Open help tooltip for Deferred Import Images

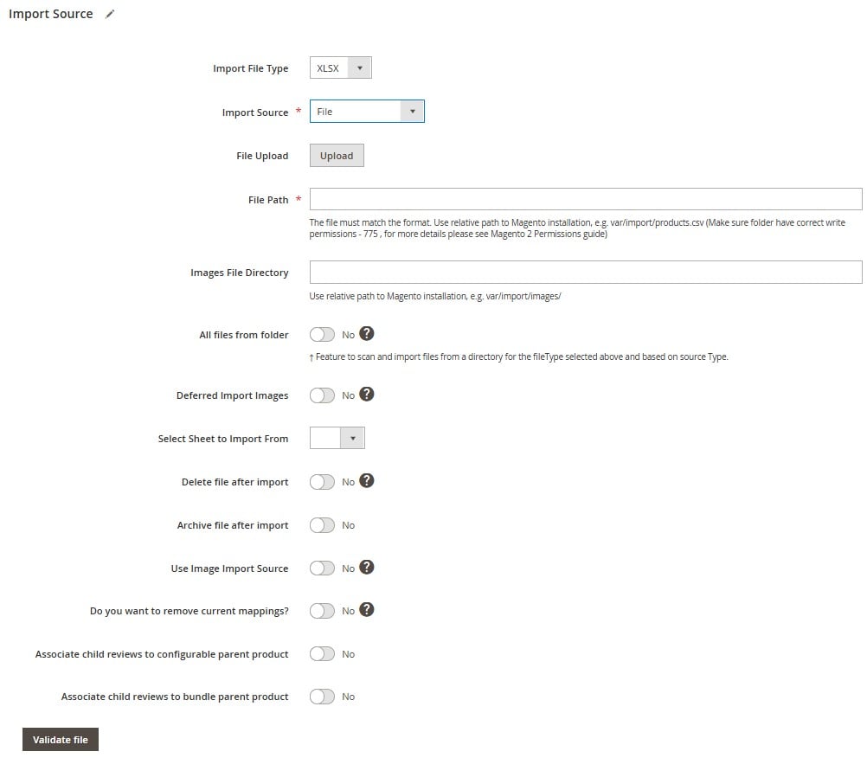367,395
